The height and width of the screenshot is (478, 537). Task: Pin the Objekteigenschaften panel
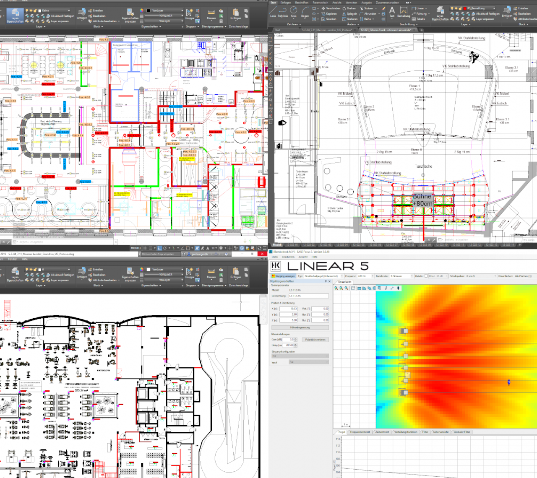(326, 281)
